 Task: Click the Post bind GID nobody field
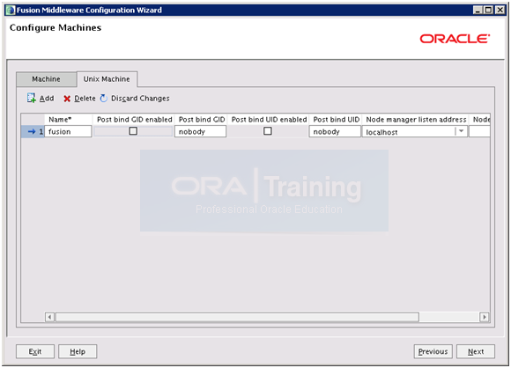coord(200,131)
